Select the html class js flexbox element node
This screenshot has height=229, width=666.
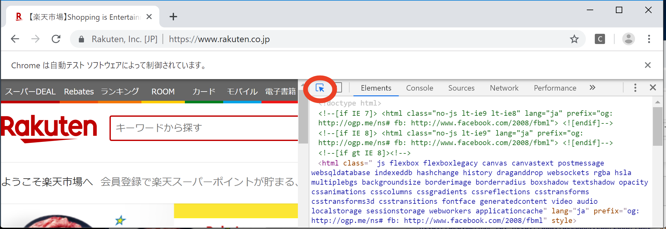[x=480, y=192]
